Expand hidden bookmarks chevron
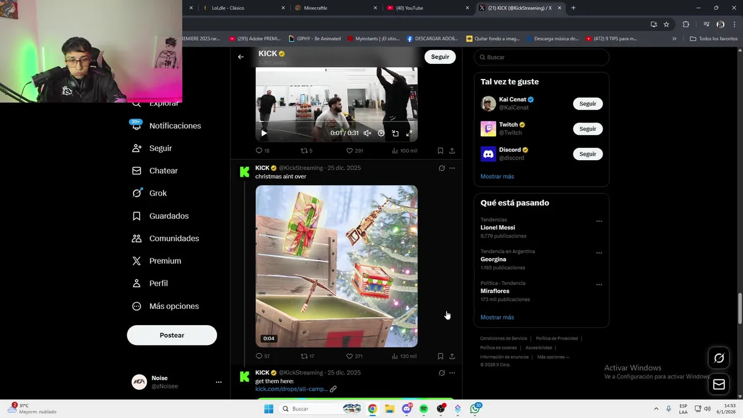743x418 pixels. click(x=674, y=39)
